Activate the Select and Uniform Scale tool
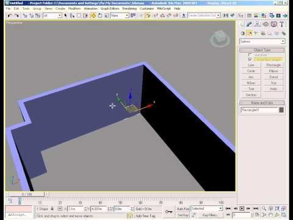This screenshot has width=293, height=220. (x=106, y=15)
